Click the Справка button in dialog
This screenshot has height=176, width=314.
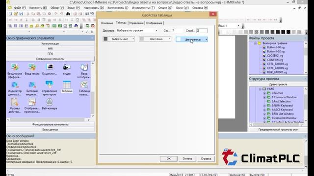(x=206, y=158)
